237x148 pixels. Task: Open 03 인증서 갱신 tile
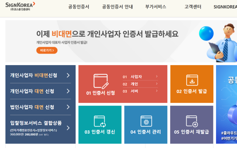pyautogui.click(x=100, y=125)
